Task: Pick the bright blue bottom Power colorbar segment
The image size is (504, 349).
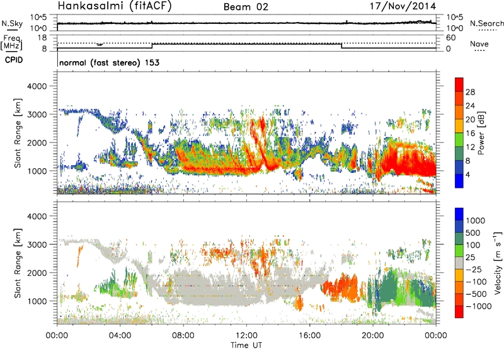Action: pyautogui.click(x=459, y=181)
